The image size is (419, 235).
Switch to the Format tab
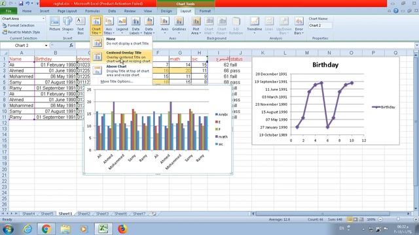coord(205,11)
